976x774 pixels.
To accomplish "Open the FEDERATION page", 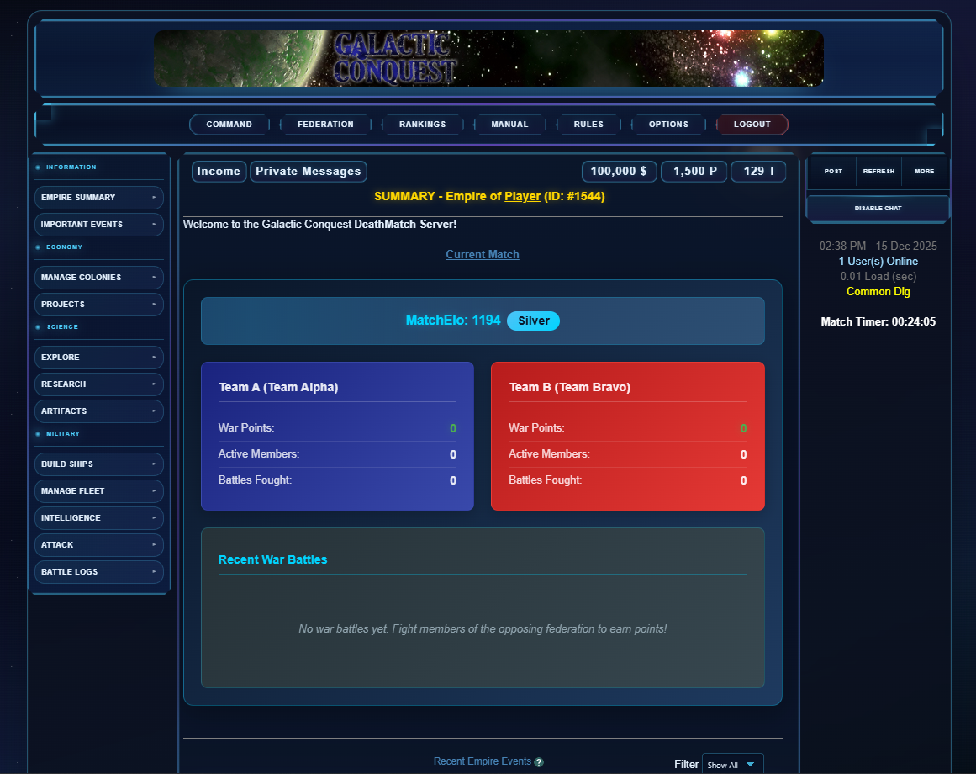I will (x=325, y=124).
